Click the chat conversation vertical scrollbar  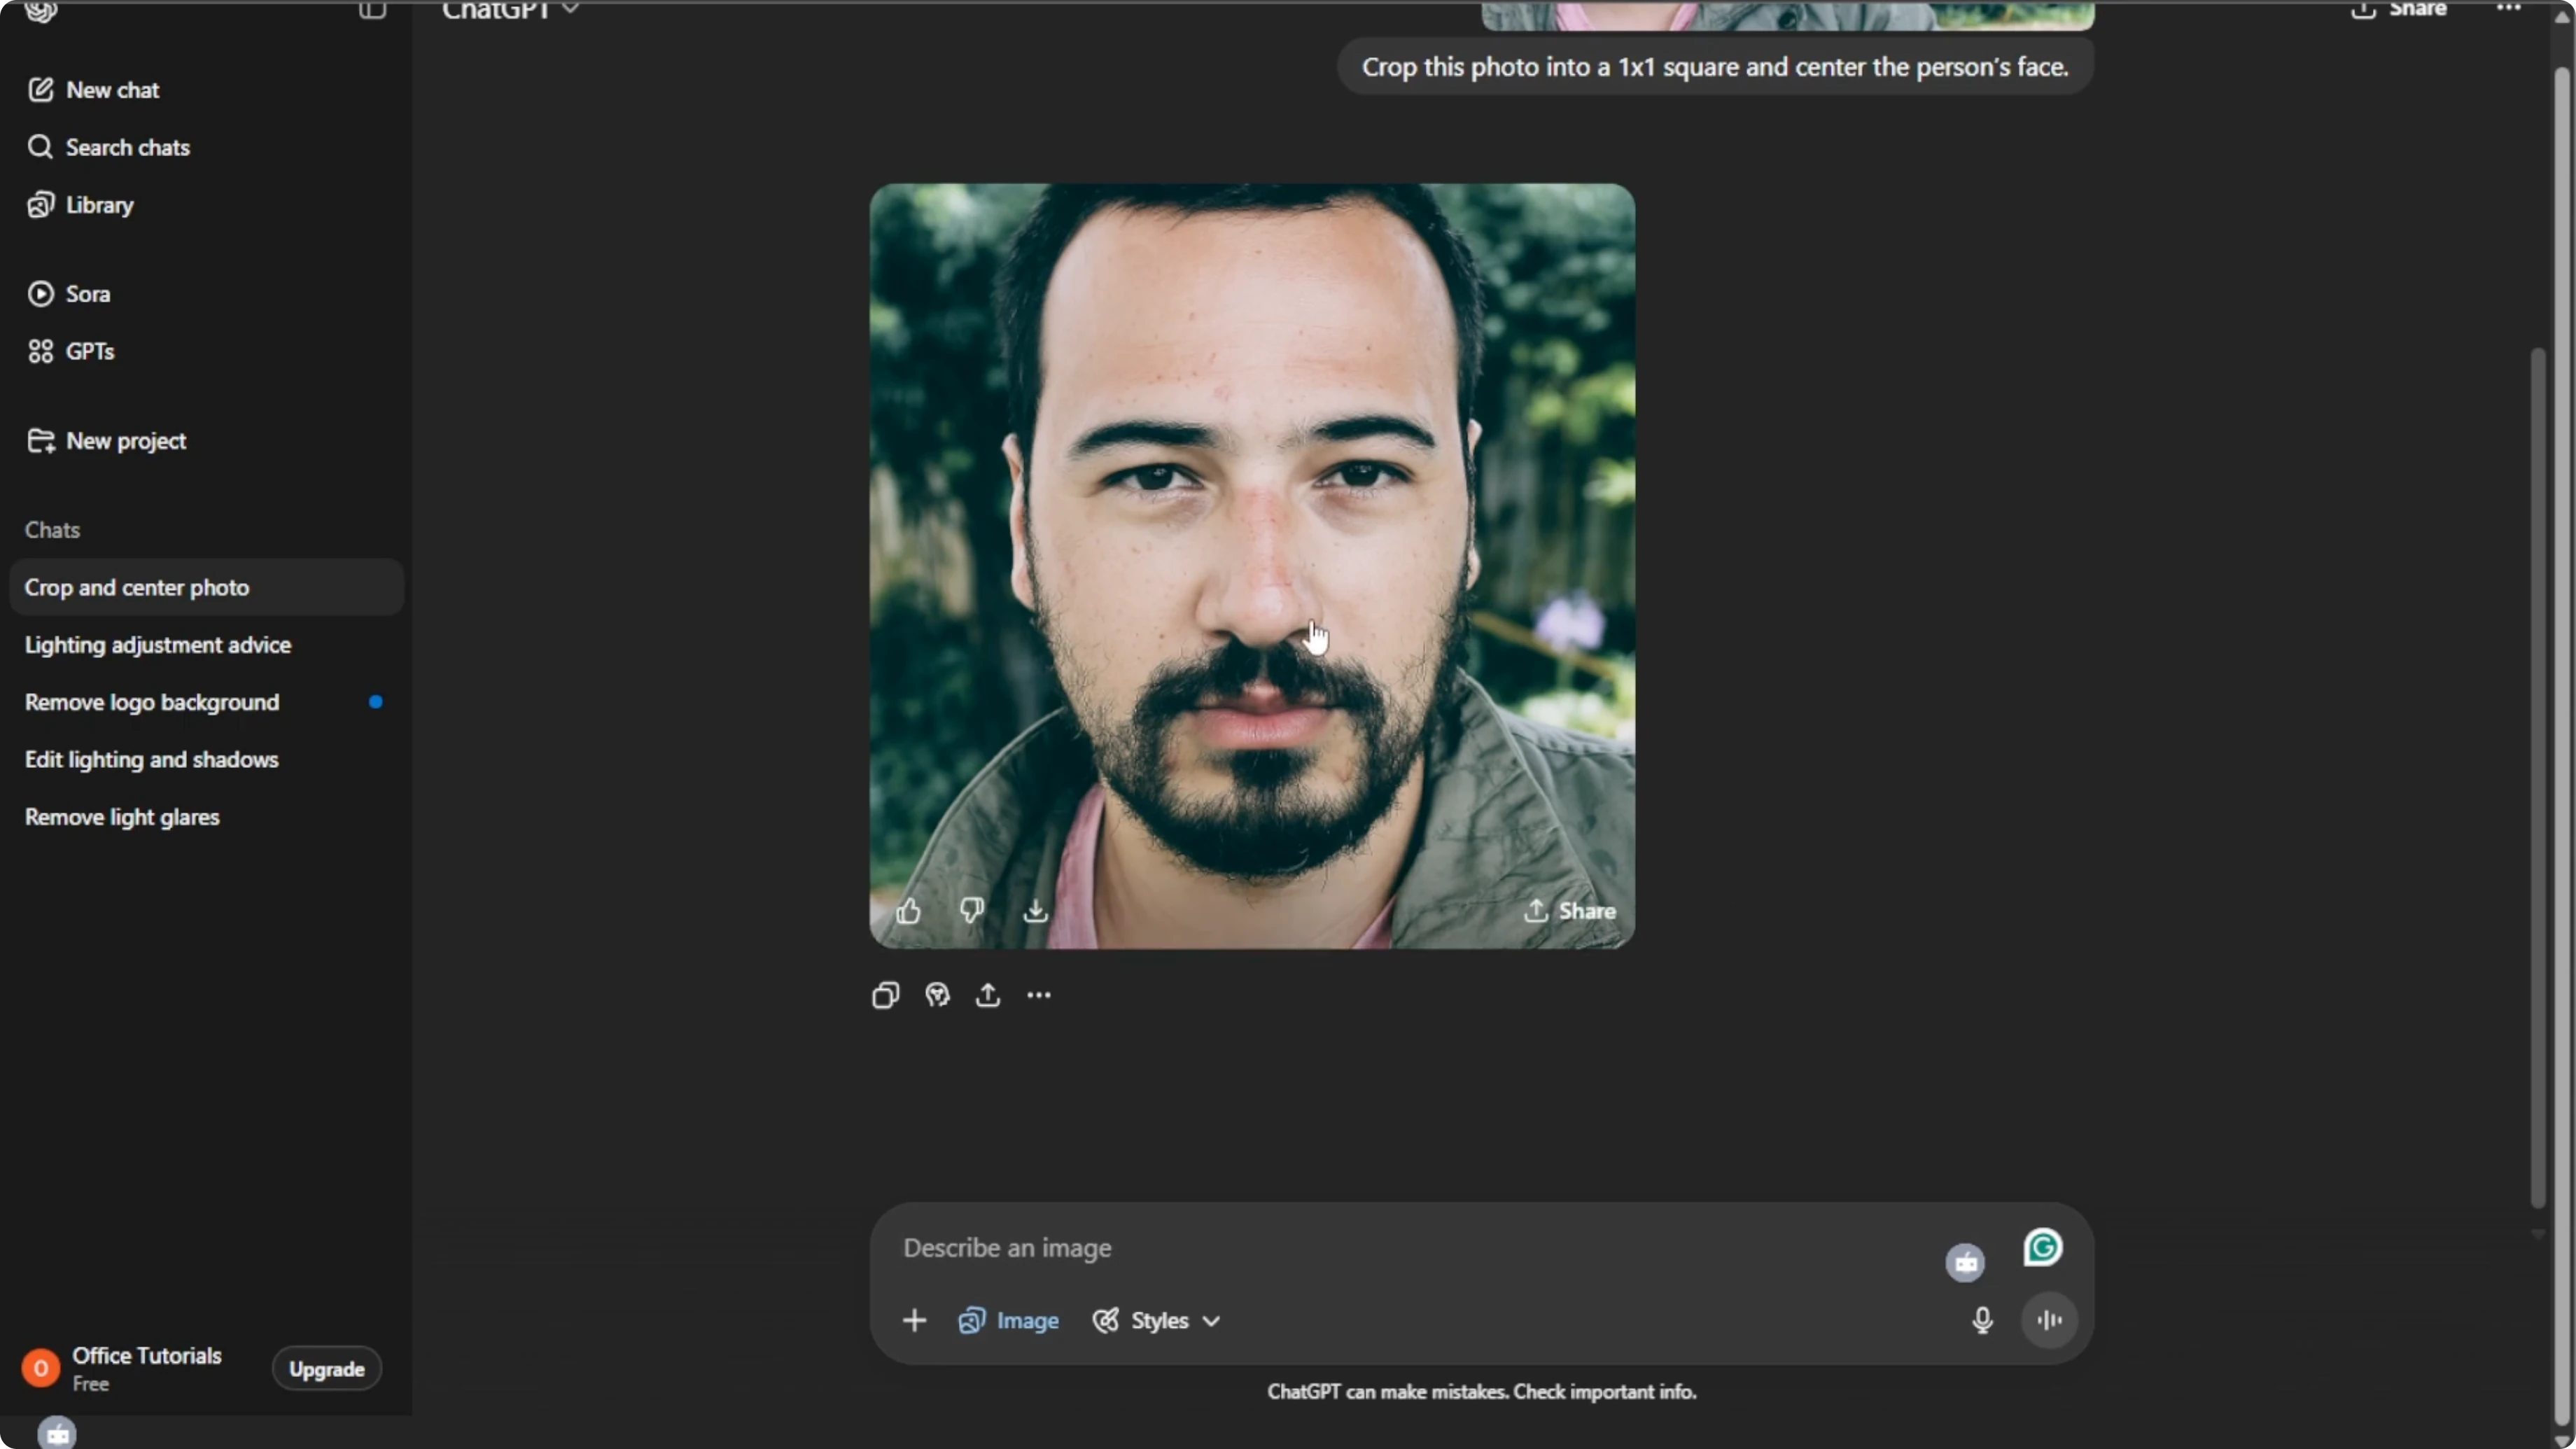coord(2537,776)
